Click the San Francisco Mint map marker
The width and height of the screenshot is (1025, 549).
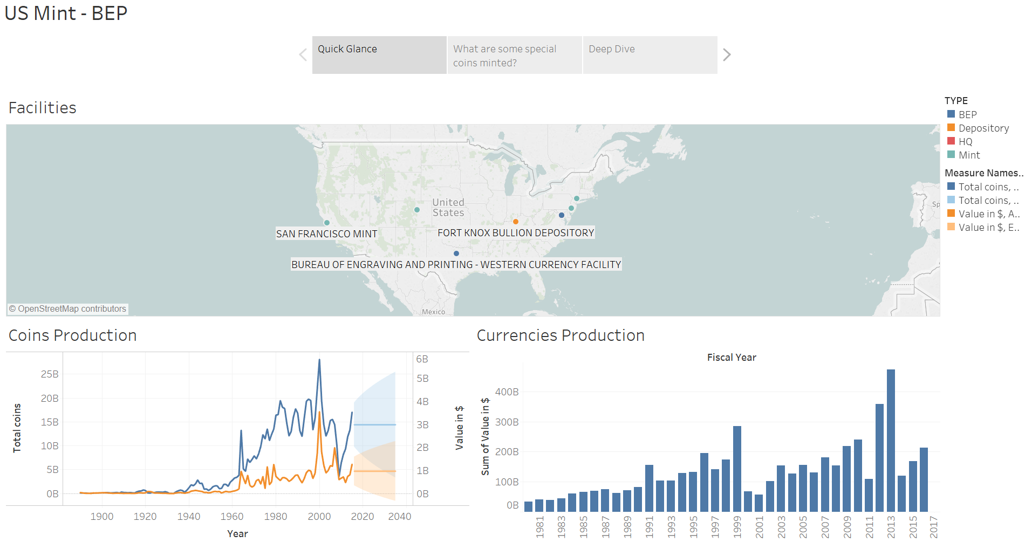326,223
